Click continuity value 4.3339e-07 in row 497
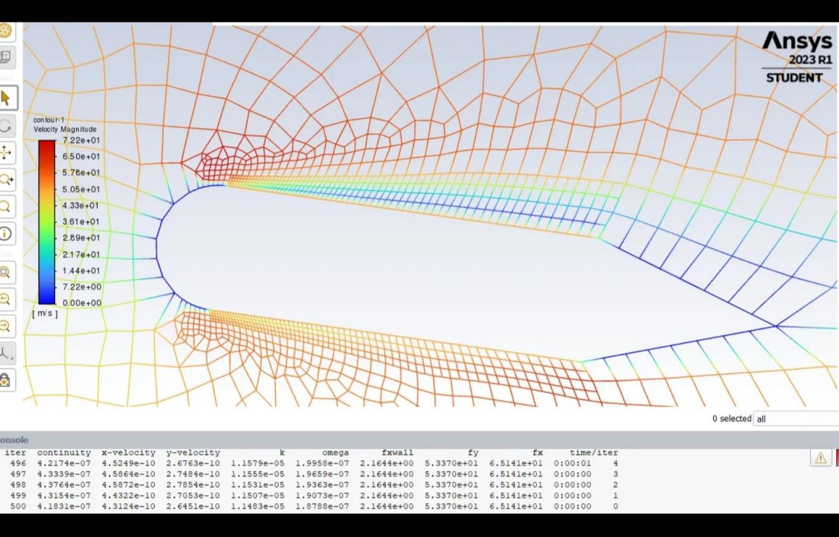The image size is (839, 537). (64, 474)
